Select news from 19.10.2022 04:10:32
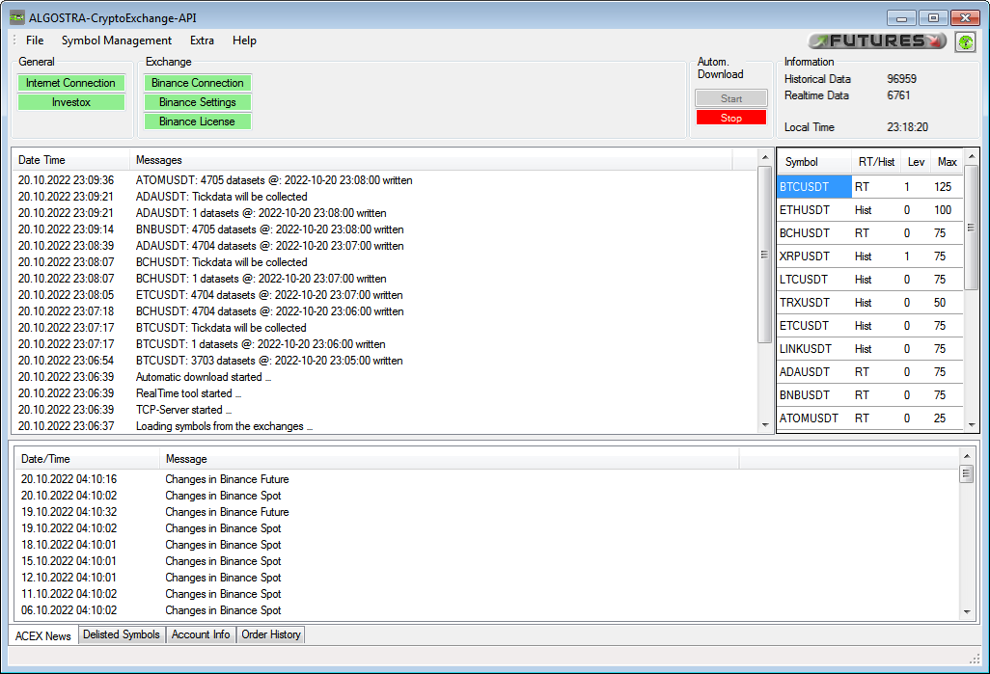Viewport: 990px width, 674px height. tap(486, 512)
